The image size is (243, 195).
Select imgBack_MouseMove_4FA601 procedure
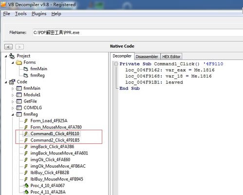pyautogui.click(x=59, y=153)
